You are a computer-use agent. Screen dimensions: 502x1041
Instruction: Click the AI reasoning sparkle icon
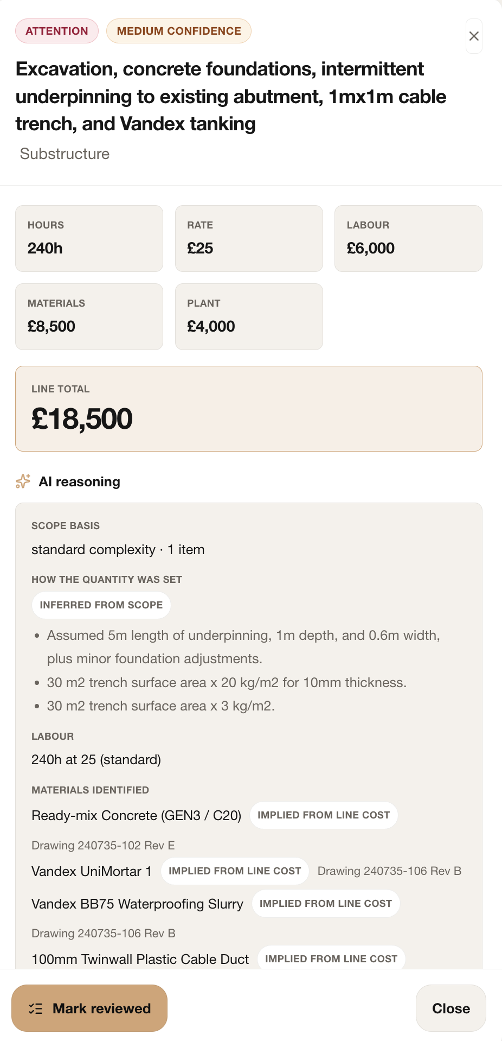[x=23, y=481]
